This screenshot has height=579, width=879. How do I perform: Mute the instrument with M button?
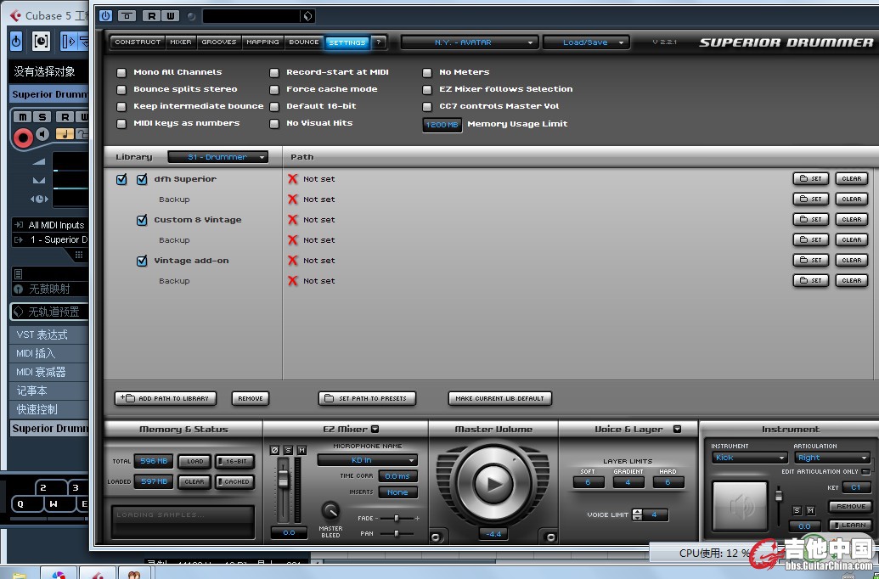[811, 510]
